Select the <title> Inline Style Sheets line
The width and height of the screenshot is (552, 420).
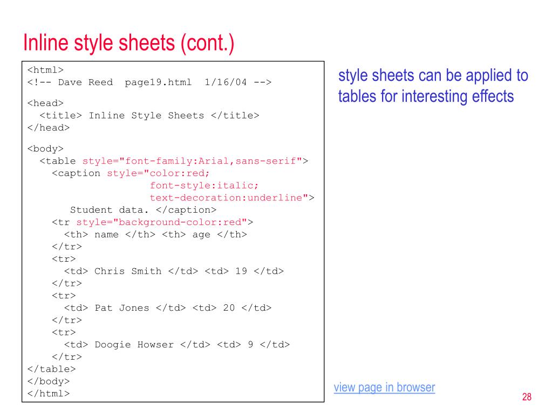149,116
